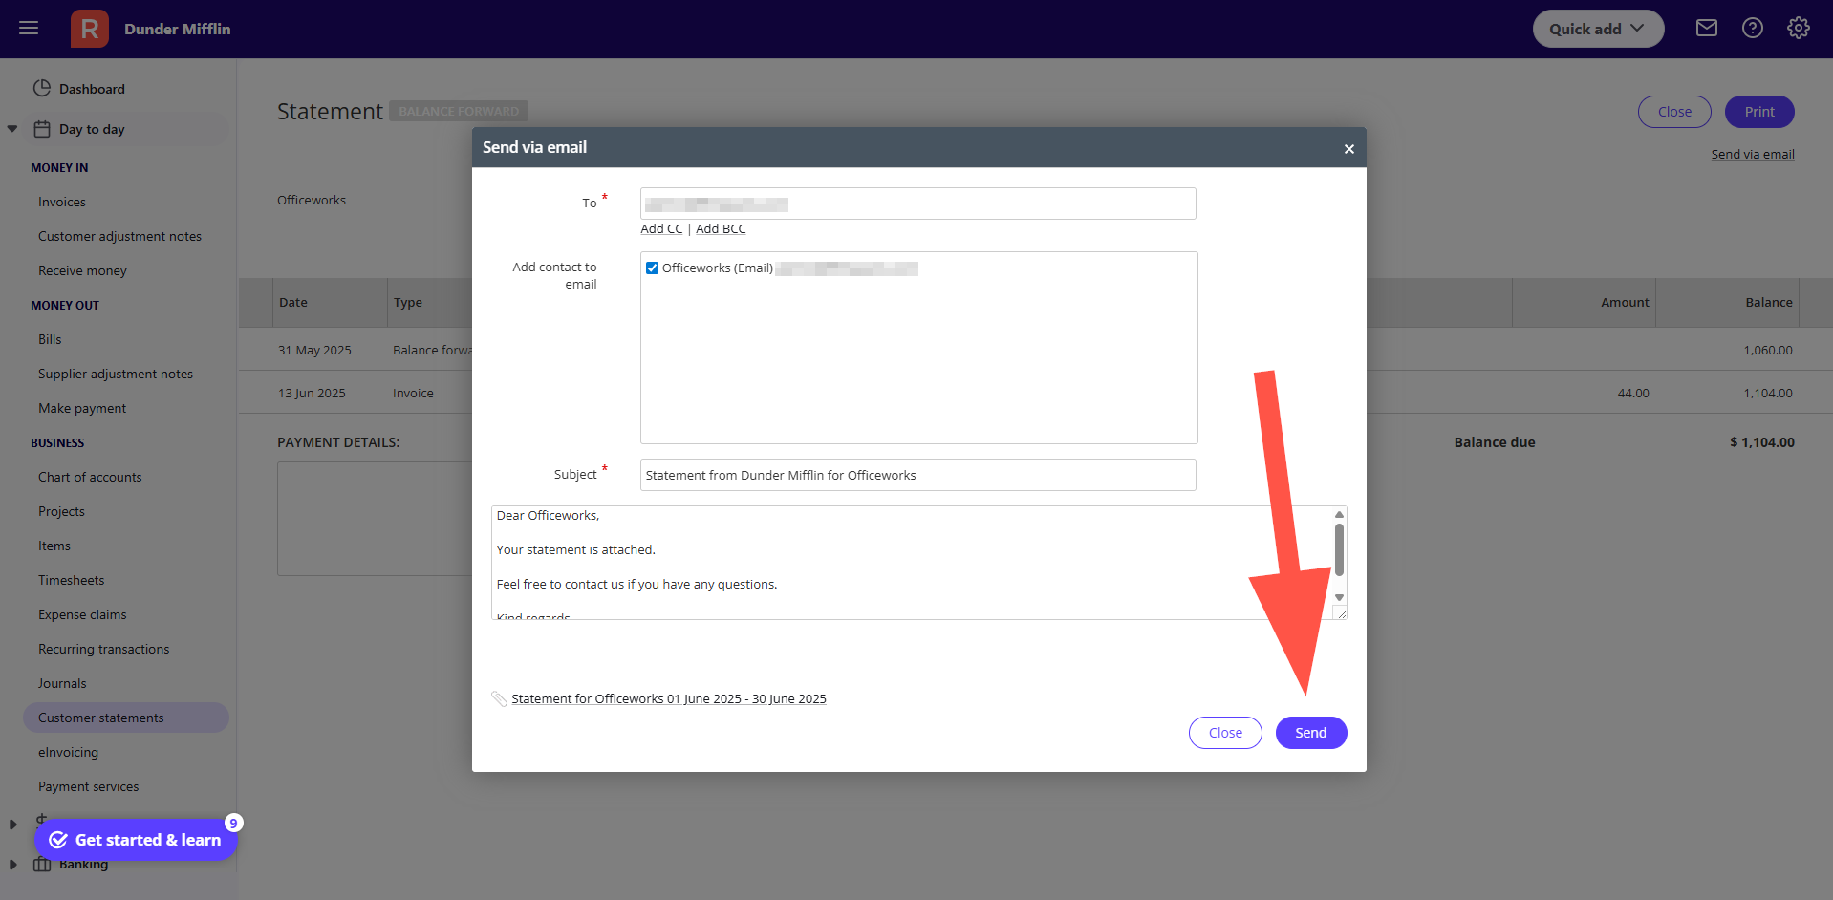
Task: Open Recurring transactions page
Action: click(104, 649)
